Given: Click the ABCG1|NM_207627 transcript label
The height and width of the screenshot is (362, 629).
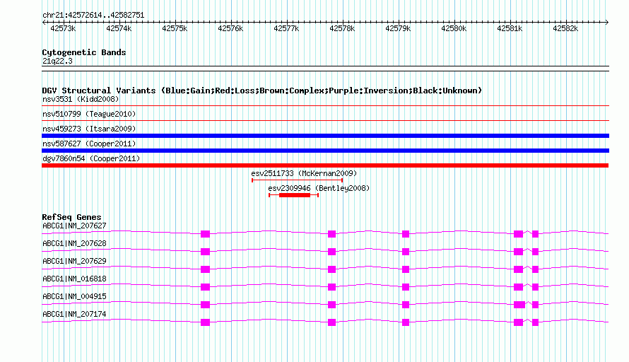Looking at the screenshot, I should point(74,226).
